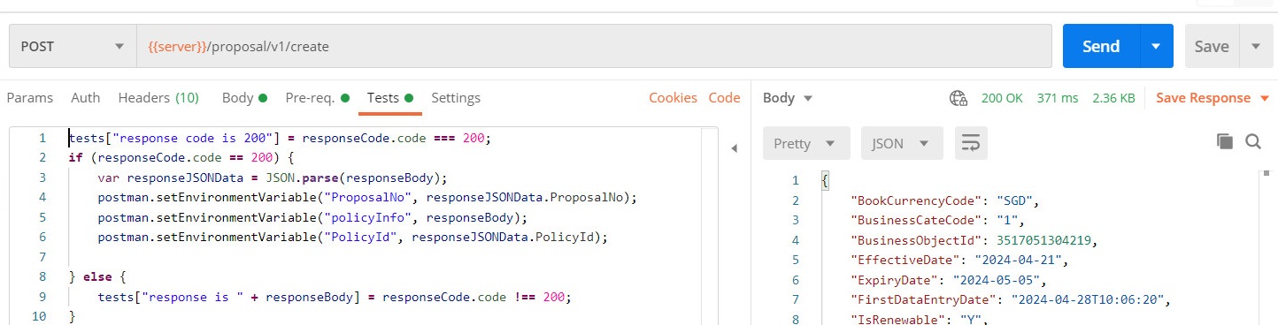
Task: Switch to the Params tab
Action: (30, 98)
